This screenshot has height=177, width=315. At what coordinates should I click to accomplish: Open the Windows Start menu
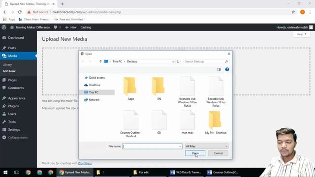pos(5,172)
